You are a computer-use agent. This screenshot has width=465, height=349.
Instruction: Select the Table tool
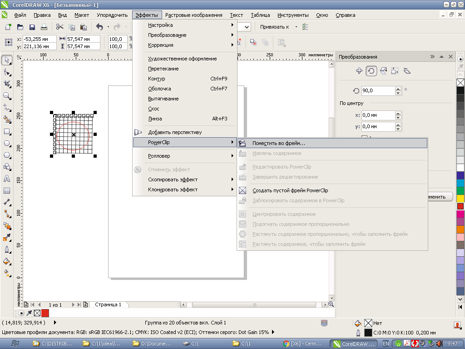(x=7, y=190)
